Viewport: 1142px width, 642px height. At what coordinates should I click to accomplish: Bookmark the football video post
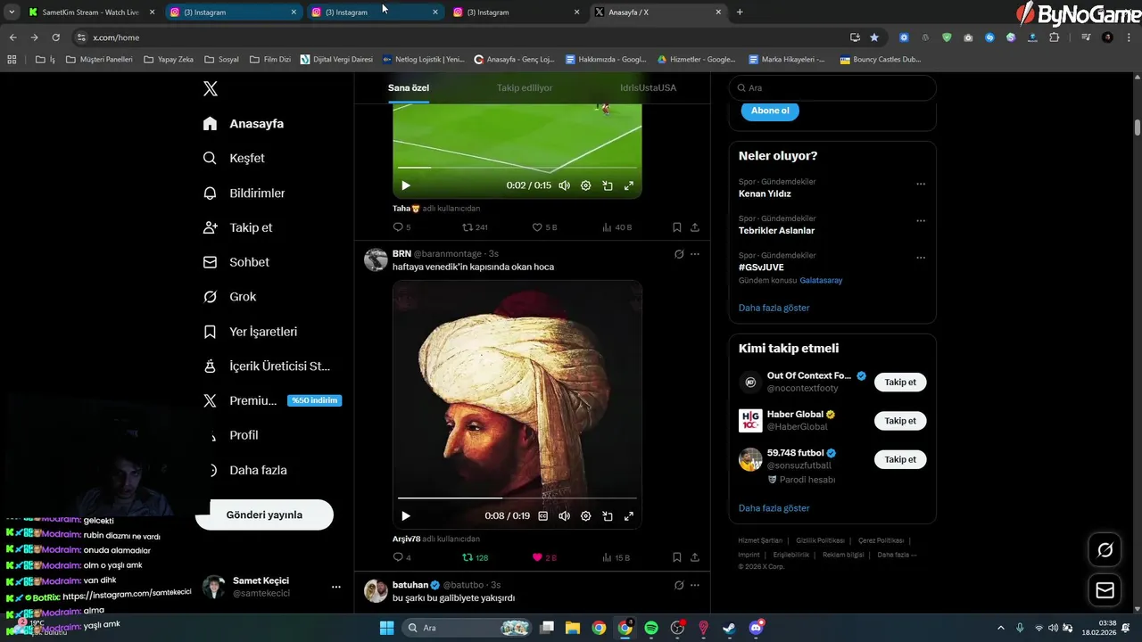click(677, 227)
